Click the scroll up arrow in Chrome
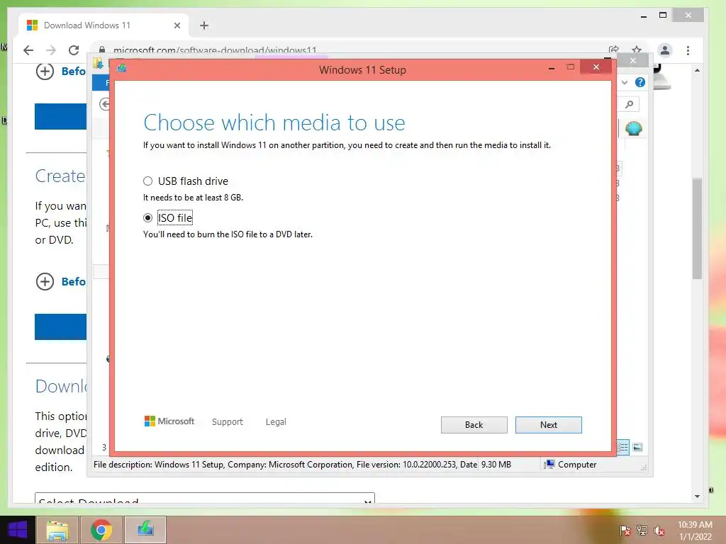 click(697, 70)
